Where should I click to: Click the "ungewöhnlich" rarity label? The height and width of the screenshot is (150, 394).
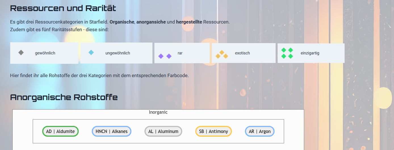[x=118, y=53]
